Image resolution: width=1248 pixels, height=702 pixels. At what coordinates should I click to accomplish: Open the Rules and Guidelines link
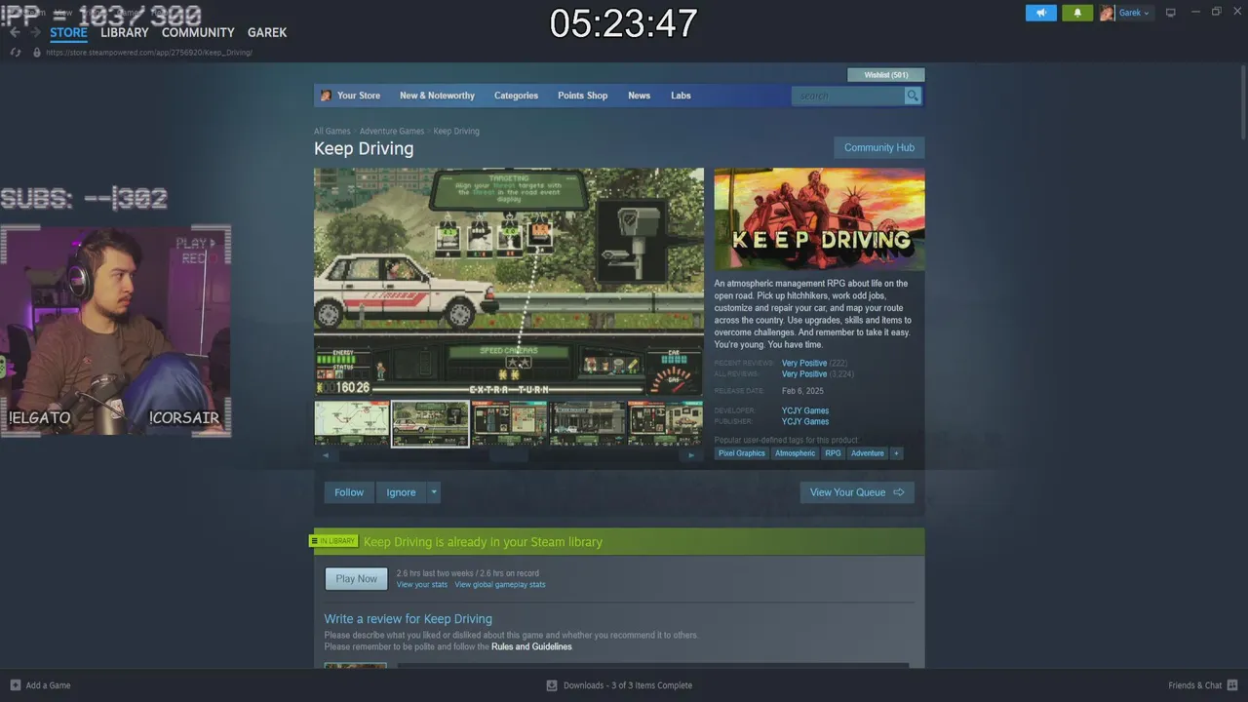(x=531, y=647)
